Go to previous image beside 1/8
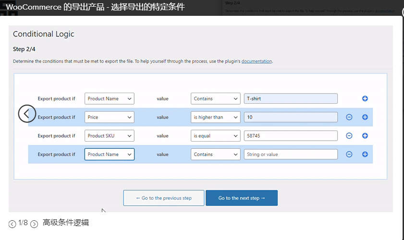This screenshot has width=404, height=240. click(12, 224)
